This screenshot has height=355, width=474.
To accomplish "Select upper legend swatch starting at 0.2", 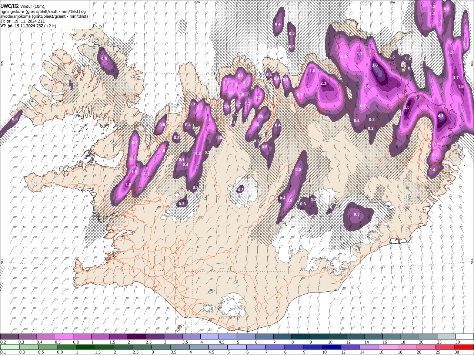I will 9,337.
